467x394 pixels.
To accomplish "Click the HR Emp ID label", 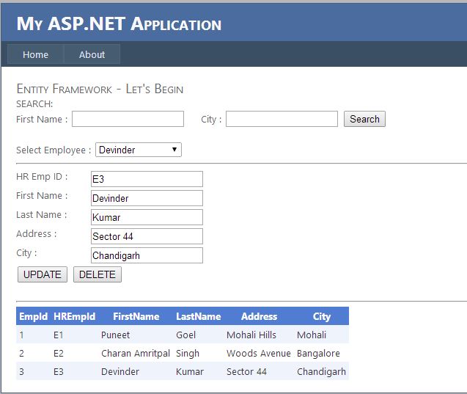I will [42, 176].
